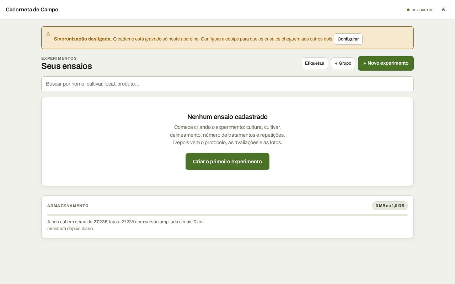This screenshot has height=284, width=455.
Task: Click the "0 MB de 4,0 GB" storage badge
Action: (390, 206)
